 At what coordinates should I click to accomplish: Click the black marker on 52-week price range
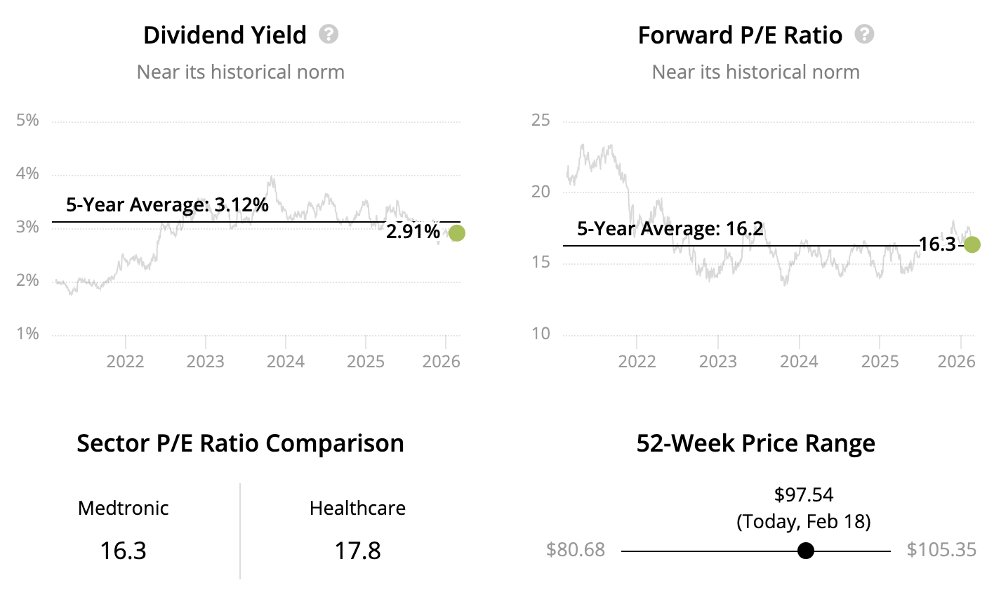806,551
